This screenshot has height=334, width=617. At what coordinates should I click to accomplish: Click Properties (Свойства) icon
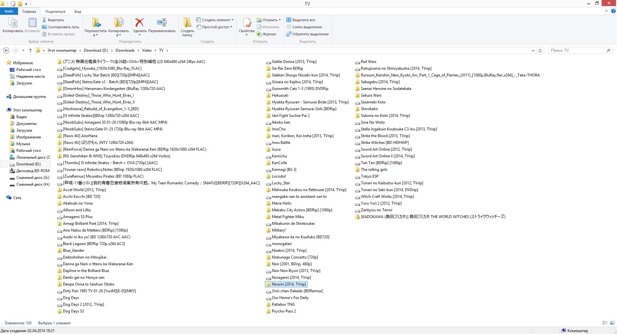(246, 22)
